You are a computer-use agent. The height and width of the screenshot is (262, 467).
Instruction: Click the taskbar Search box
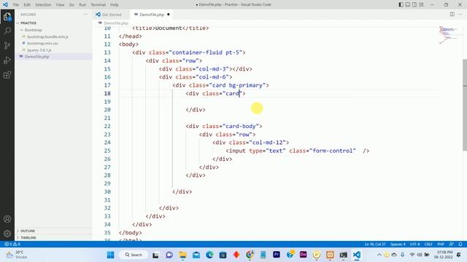134,255
